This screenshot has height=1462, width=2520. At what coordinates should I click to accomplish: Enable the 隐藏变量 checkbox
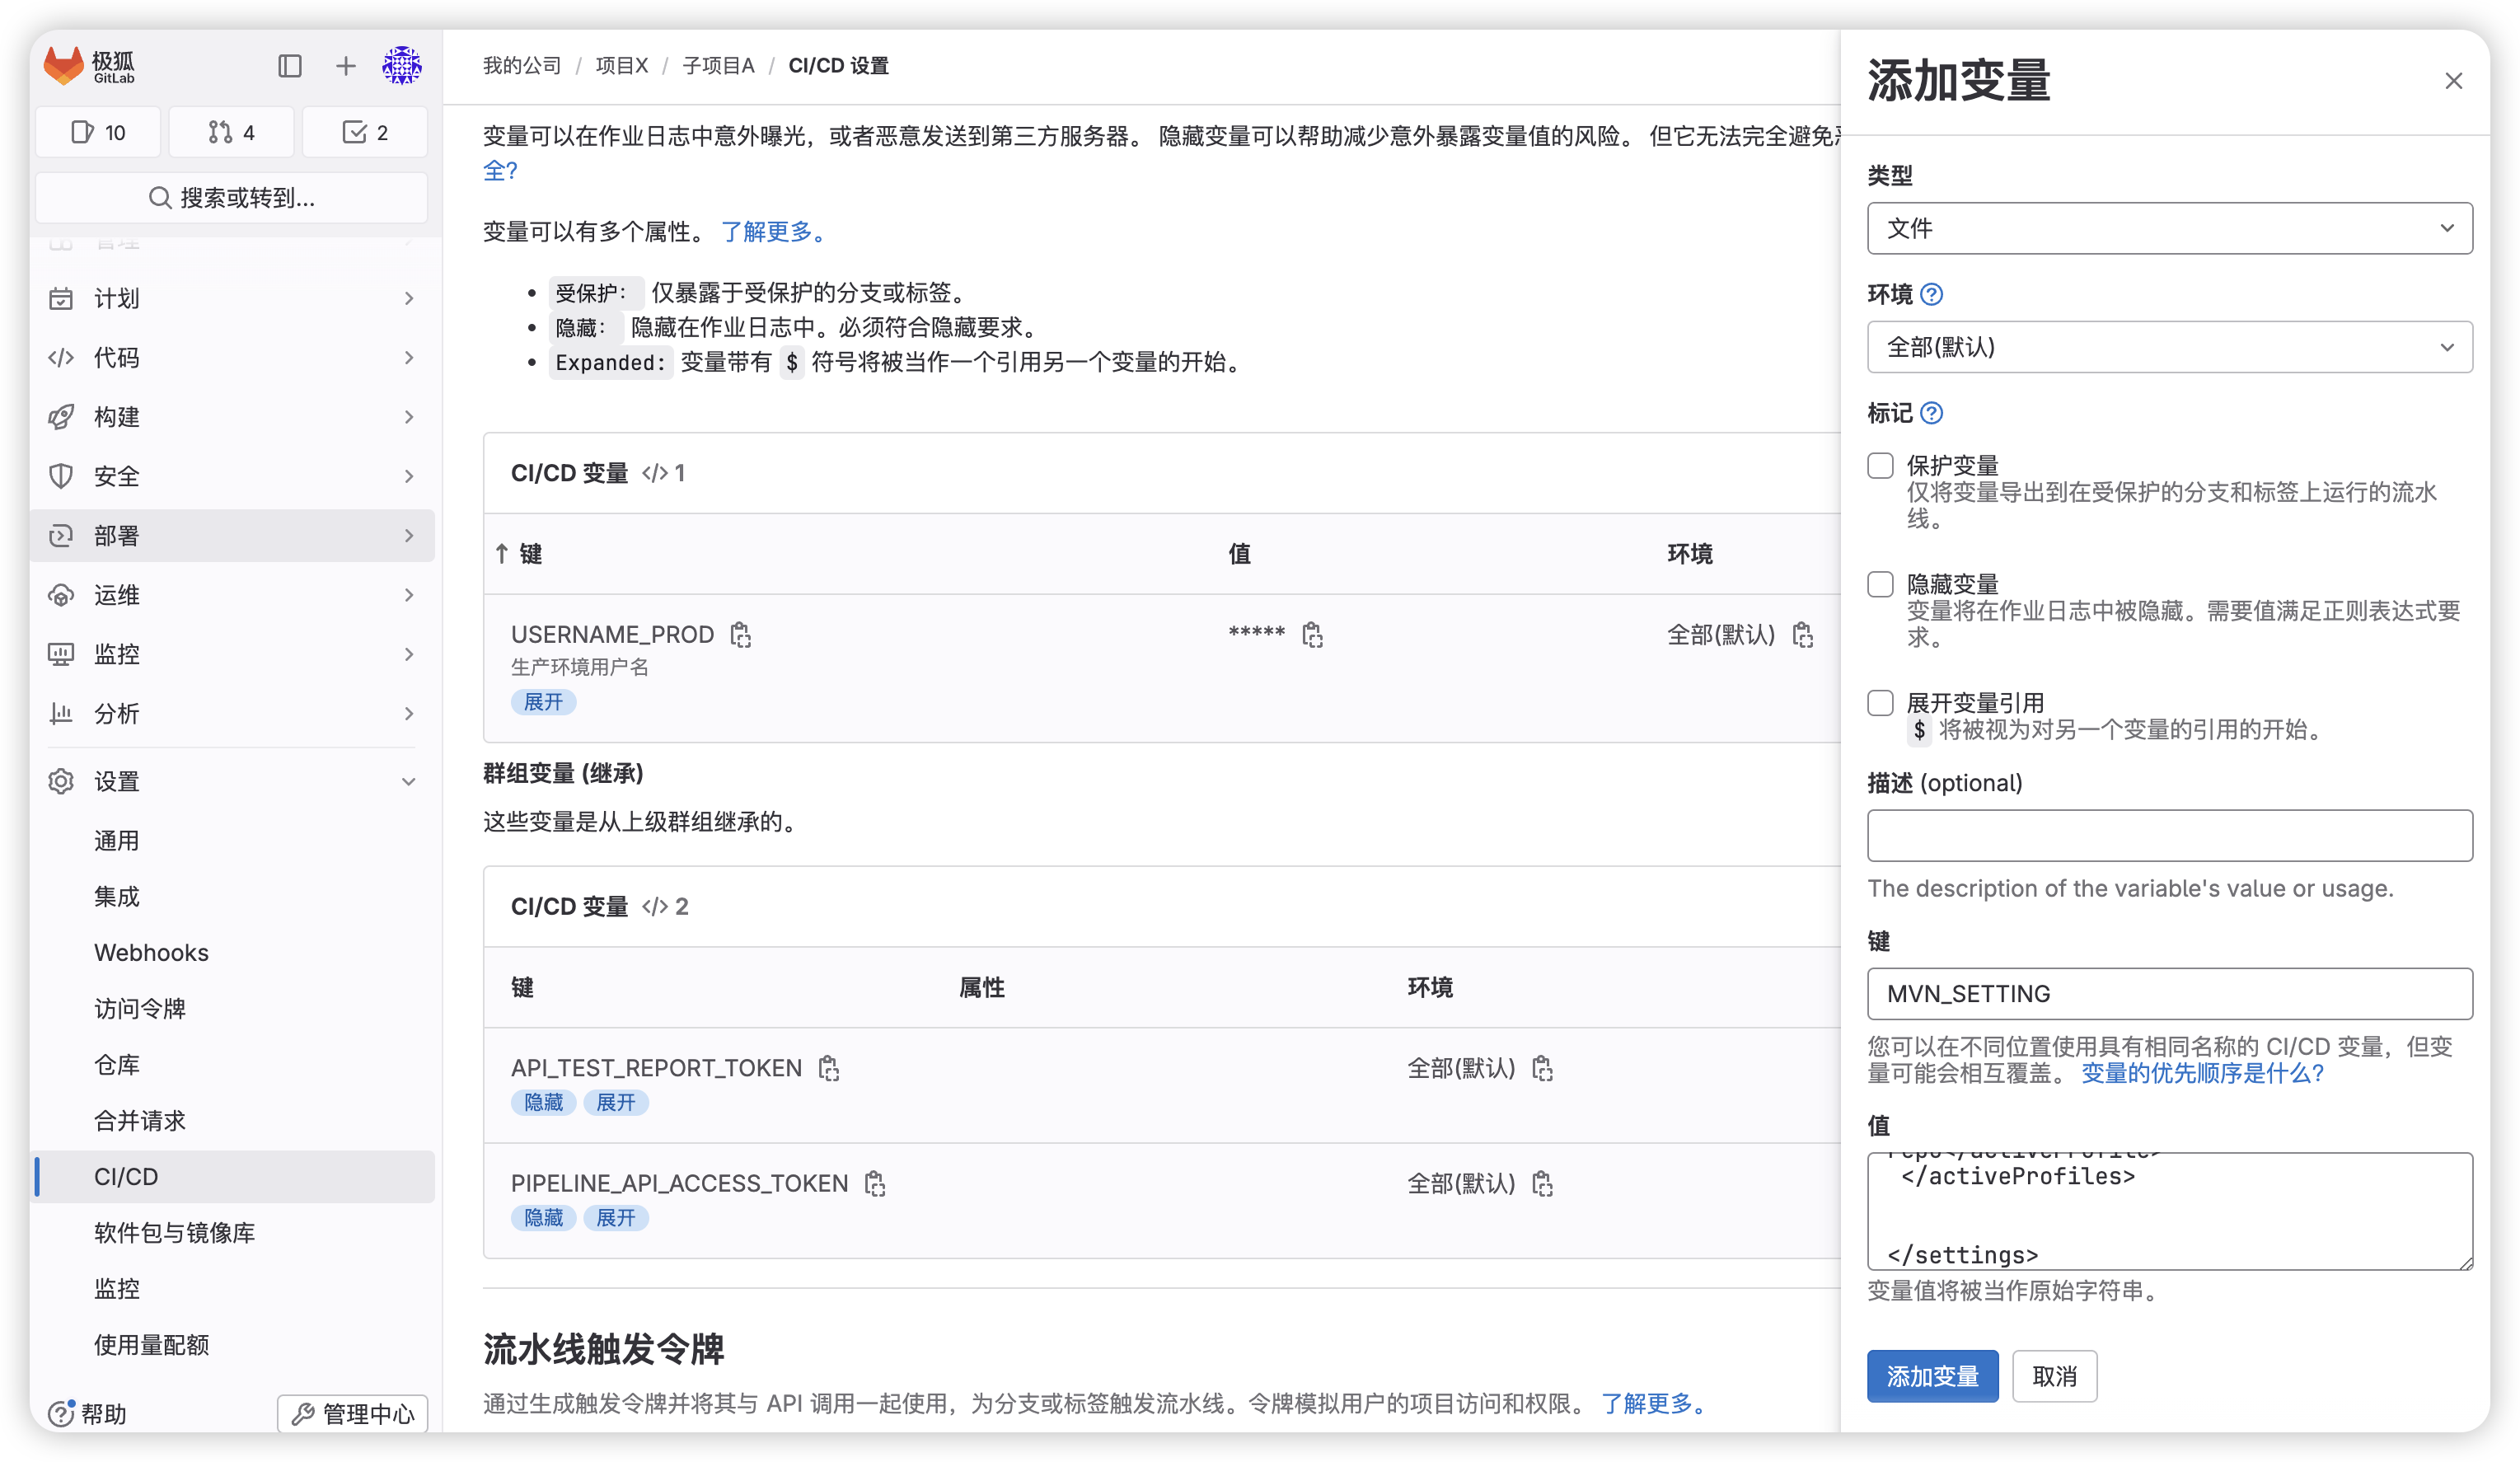pos(1880,584)
